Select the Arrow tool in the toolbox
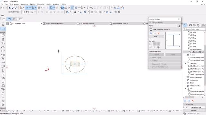Viewport: 206px width, 115px height. 3,25
